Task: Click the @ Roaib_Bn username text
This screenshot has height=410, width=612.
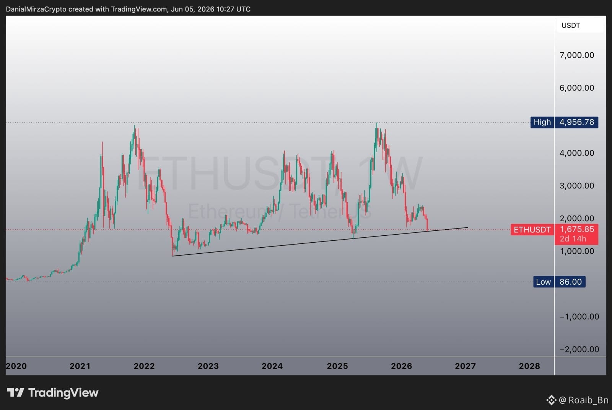Action: 584,400
